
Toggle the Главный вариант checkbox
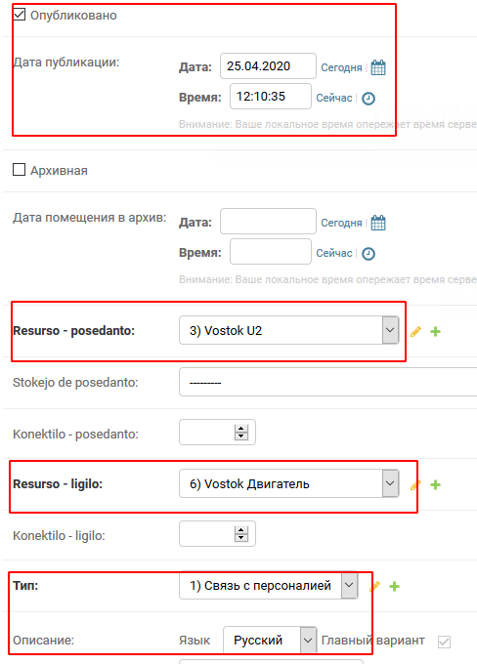point(444,642)
